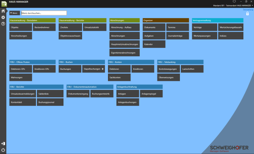This screenshot has height=154, width=254.
Task: Open the help question mark icon
Action: [x=3, y=24]
